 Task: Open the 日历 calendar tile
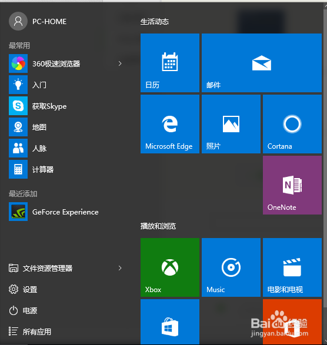[170, 63]
